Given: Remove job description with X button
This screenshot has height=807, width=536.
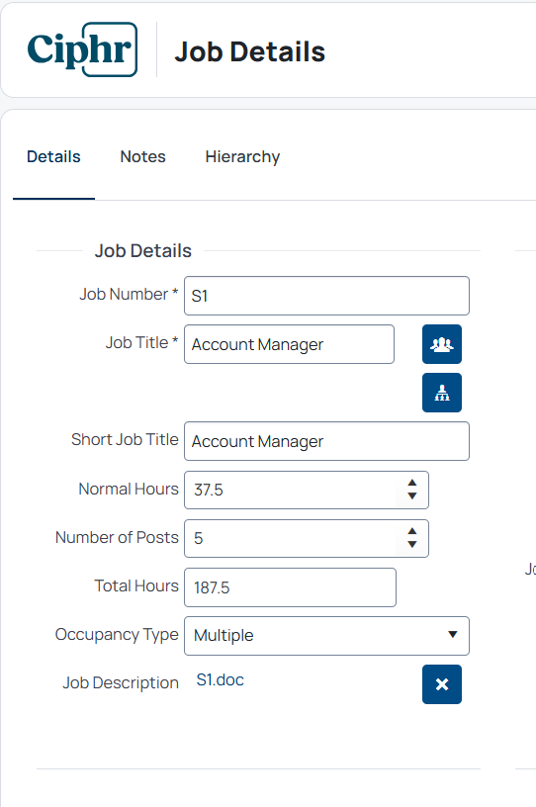Looking at the screenshot, I should pyautogui.click(x=442, y=684).
